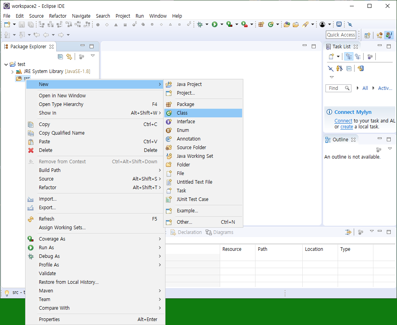397x325 pixels.
Task: Switch to the Java perspective icon
Action: (389, 35)
